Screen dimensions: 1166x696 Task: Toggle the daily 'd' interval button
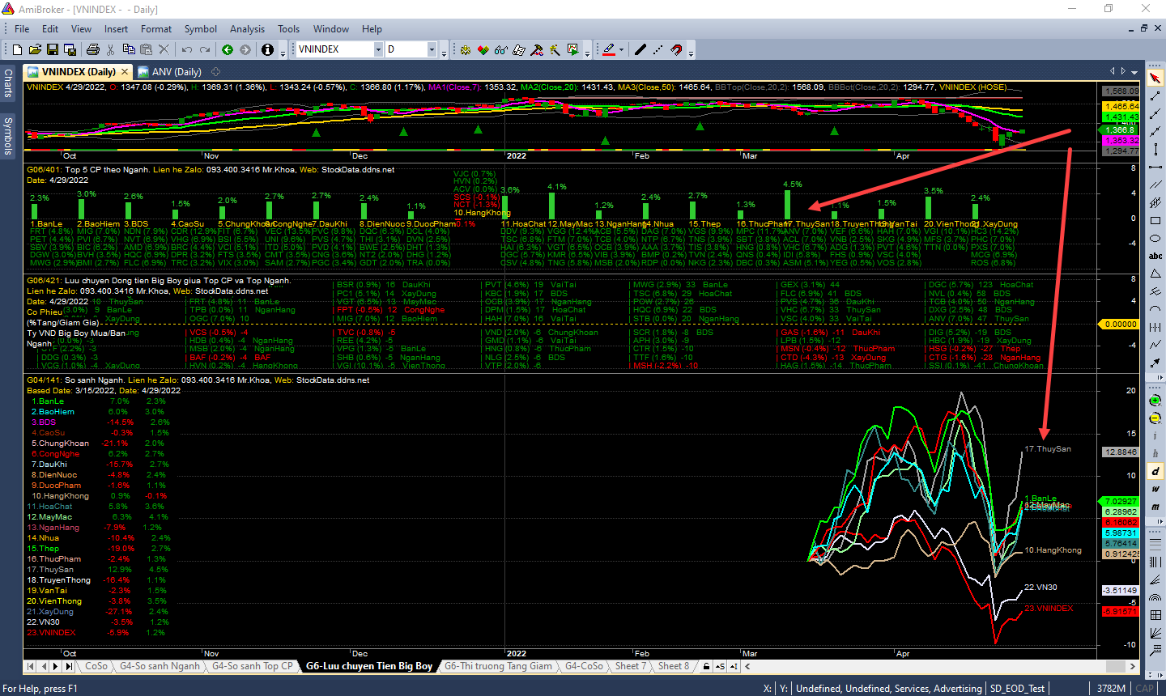click(1155, 471)
